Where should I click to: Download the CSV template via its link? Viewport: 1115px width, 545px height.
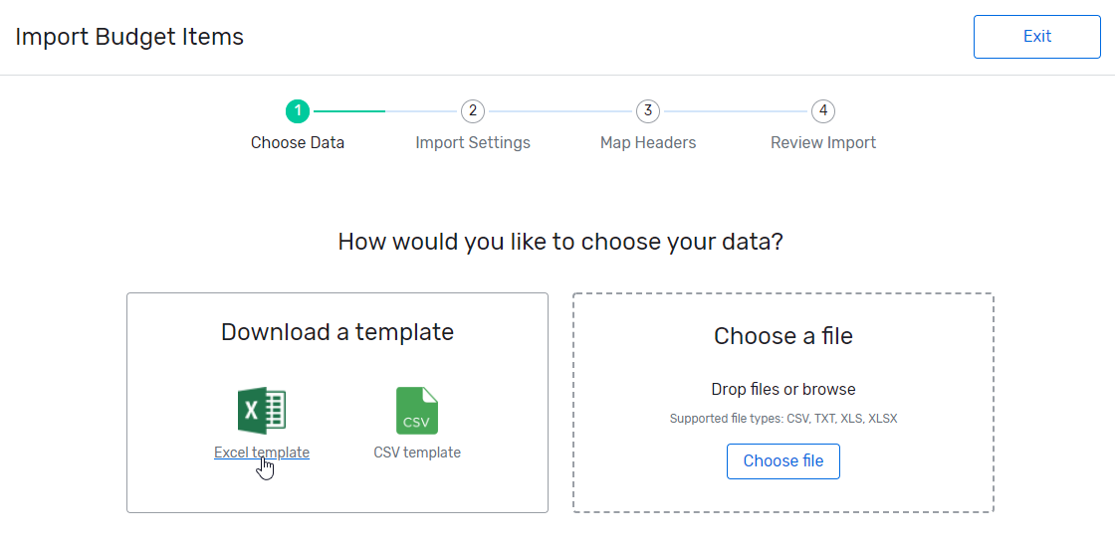pos(417,453)
